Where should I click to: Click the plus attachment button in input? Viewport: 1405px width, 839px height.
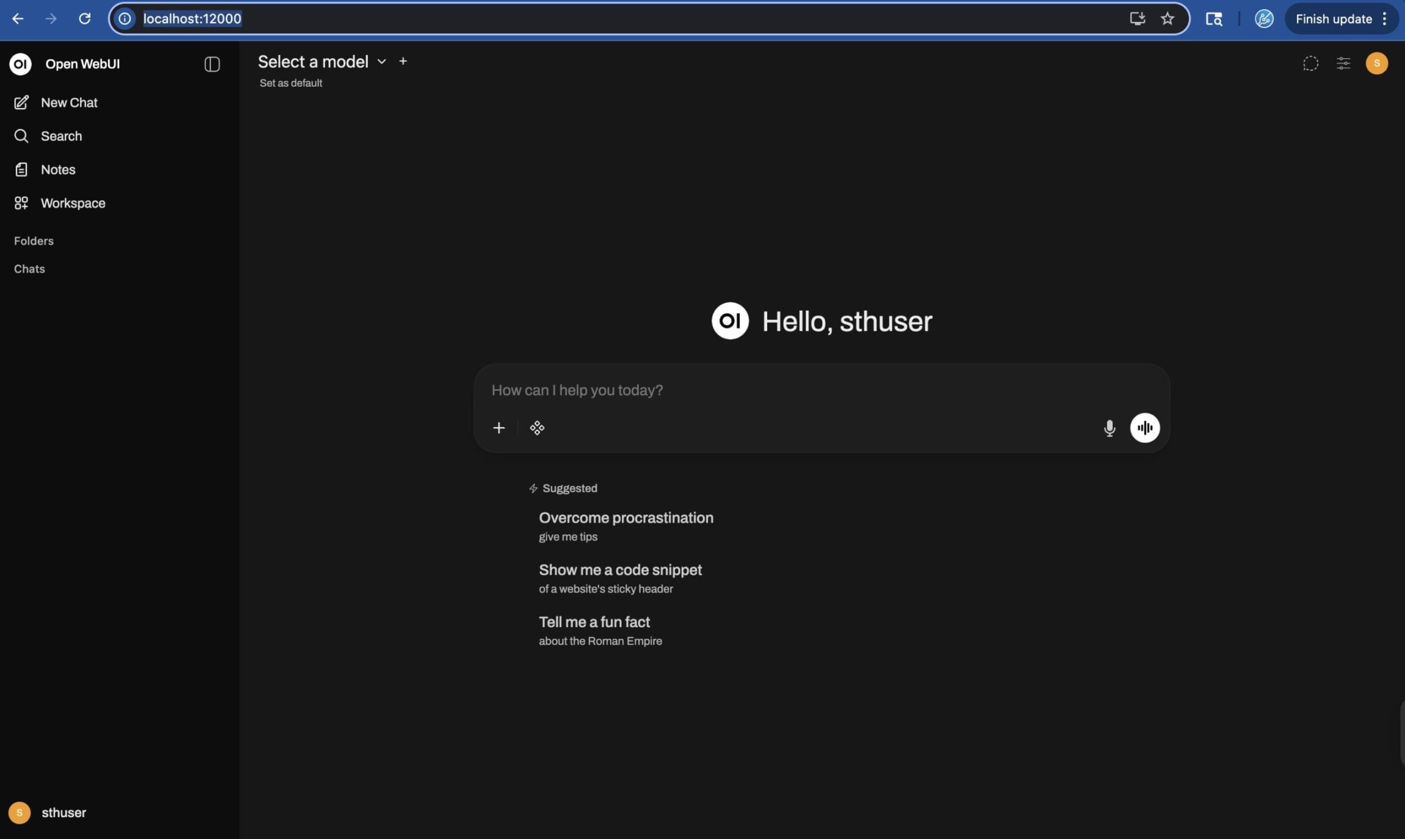click(x=499, y=428)
